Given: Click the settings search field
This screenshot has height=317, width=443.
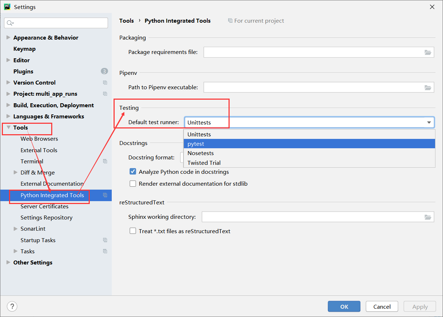Looking at the screenshot, I should coord(56,23).
